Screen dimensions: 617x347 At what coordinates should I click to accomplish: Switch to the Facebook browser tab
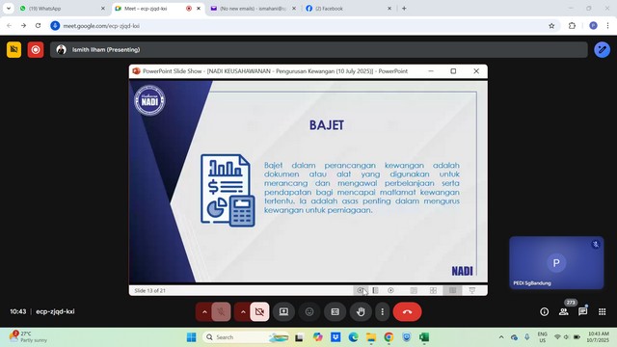[349, 9]
